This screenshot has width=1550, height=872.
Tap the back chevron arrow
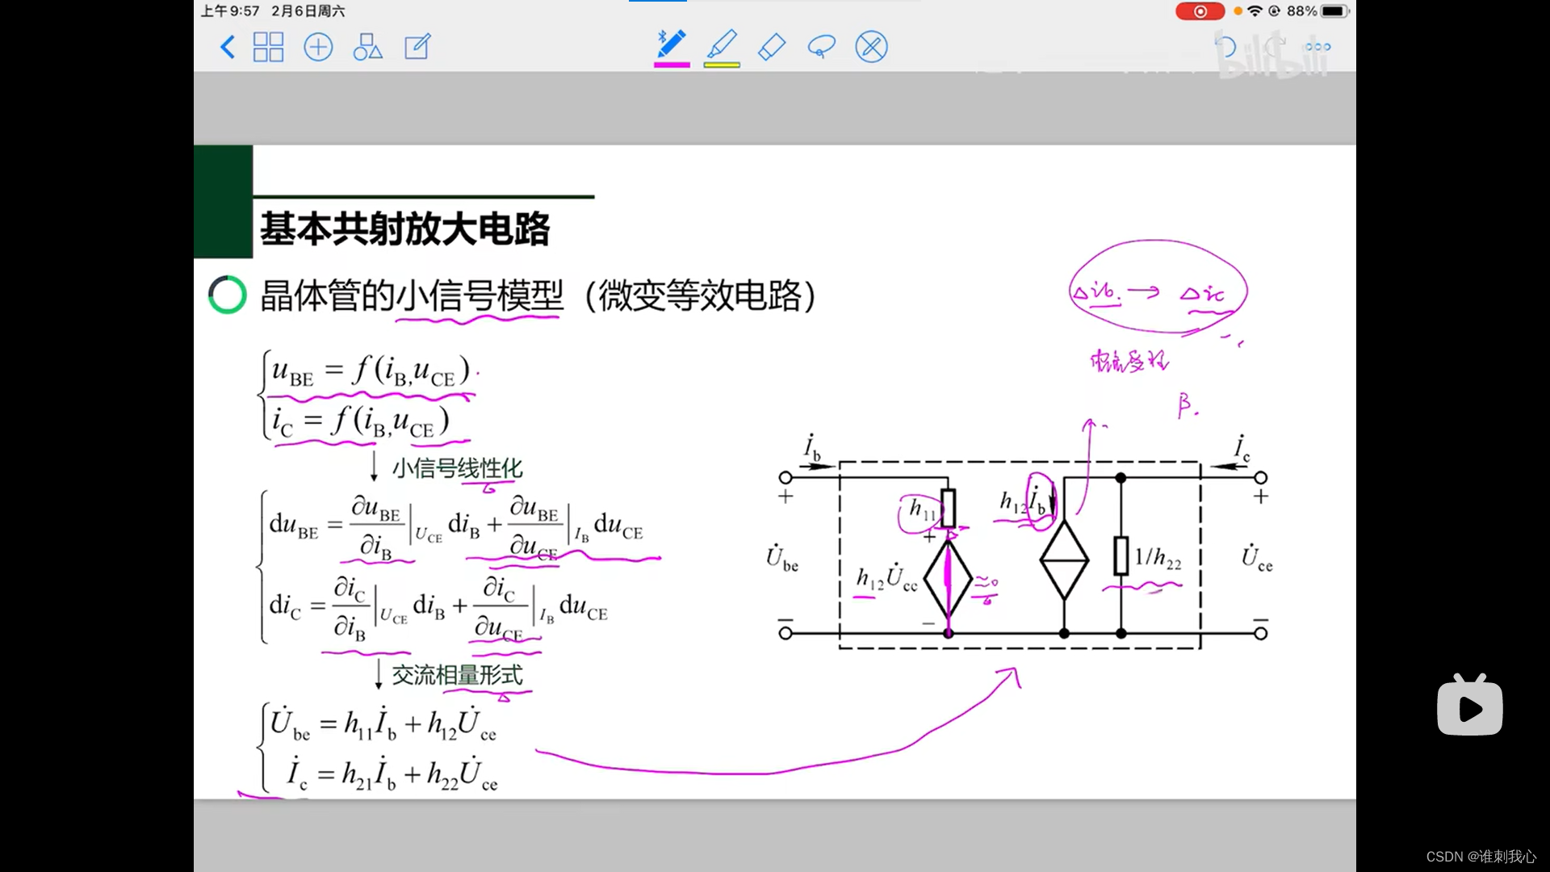228,47
